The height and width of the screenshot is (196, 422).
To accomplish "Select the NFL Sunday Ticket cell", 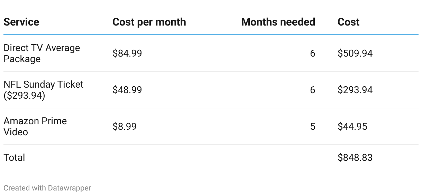I will [x=43, y=90].
